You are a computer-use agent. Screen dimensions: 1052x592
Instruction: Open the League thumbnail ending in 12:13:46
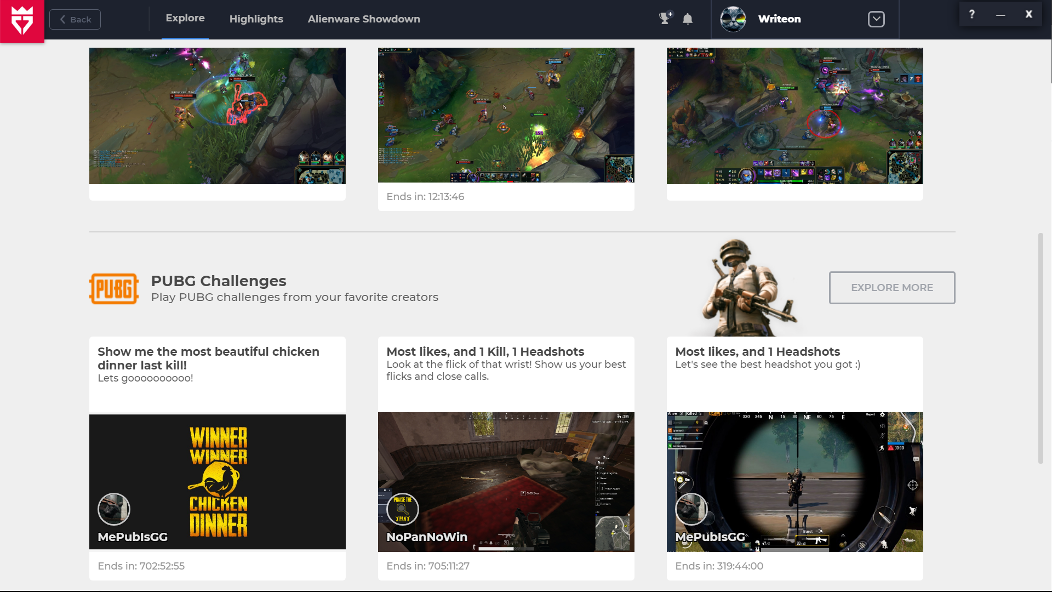[x=506, y=115]
